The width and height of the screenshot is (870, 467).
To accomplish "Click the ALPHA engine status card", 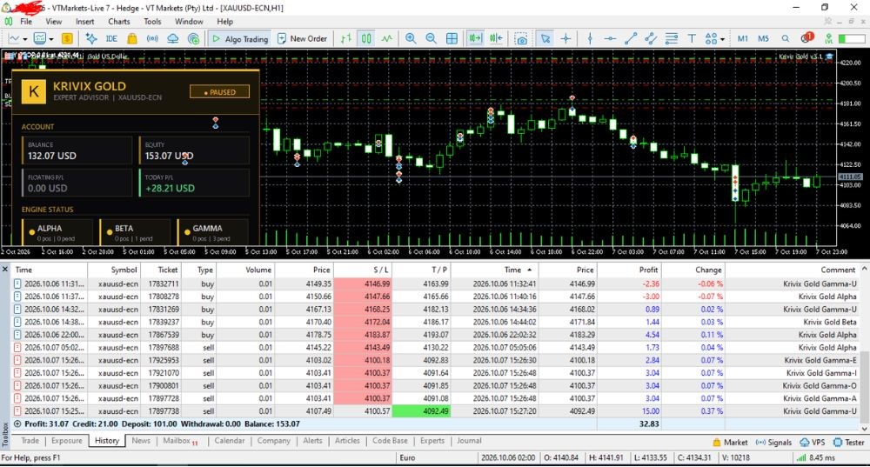I will point(57,232).
